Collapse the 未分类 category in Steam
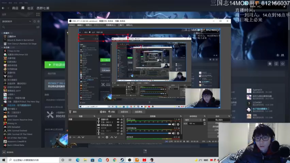290x163 pixels. click(2, 47)
